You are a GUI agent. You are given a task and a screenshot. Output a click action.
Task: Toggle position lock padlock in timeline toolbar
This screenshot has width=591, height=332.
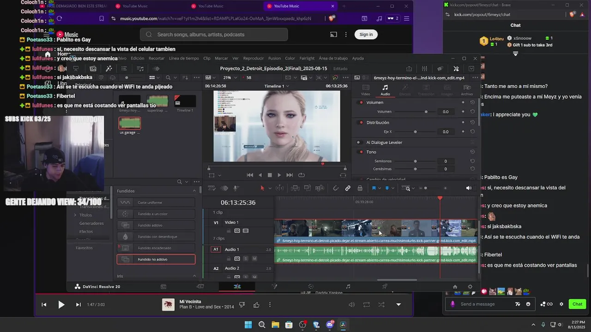tap(360, 188)
